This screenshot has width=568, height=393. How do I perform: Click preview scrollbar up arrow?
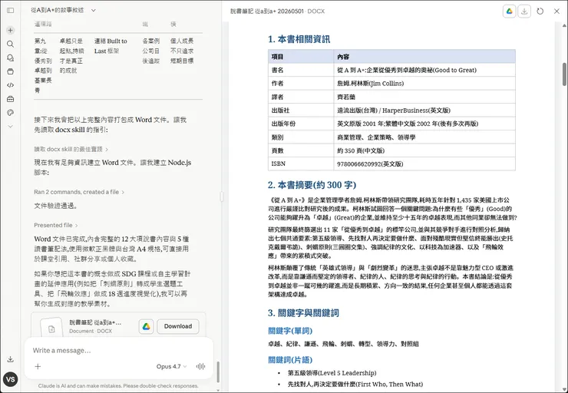[x=564, y=25]
